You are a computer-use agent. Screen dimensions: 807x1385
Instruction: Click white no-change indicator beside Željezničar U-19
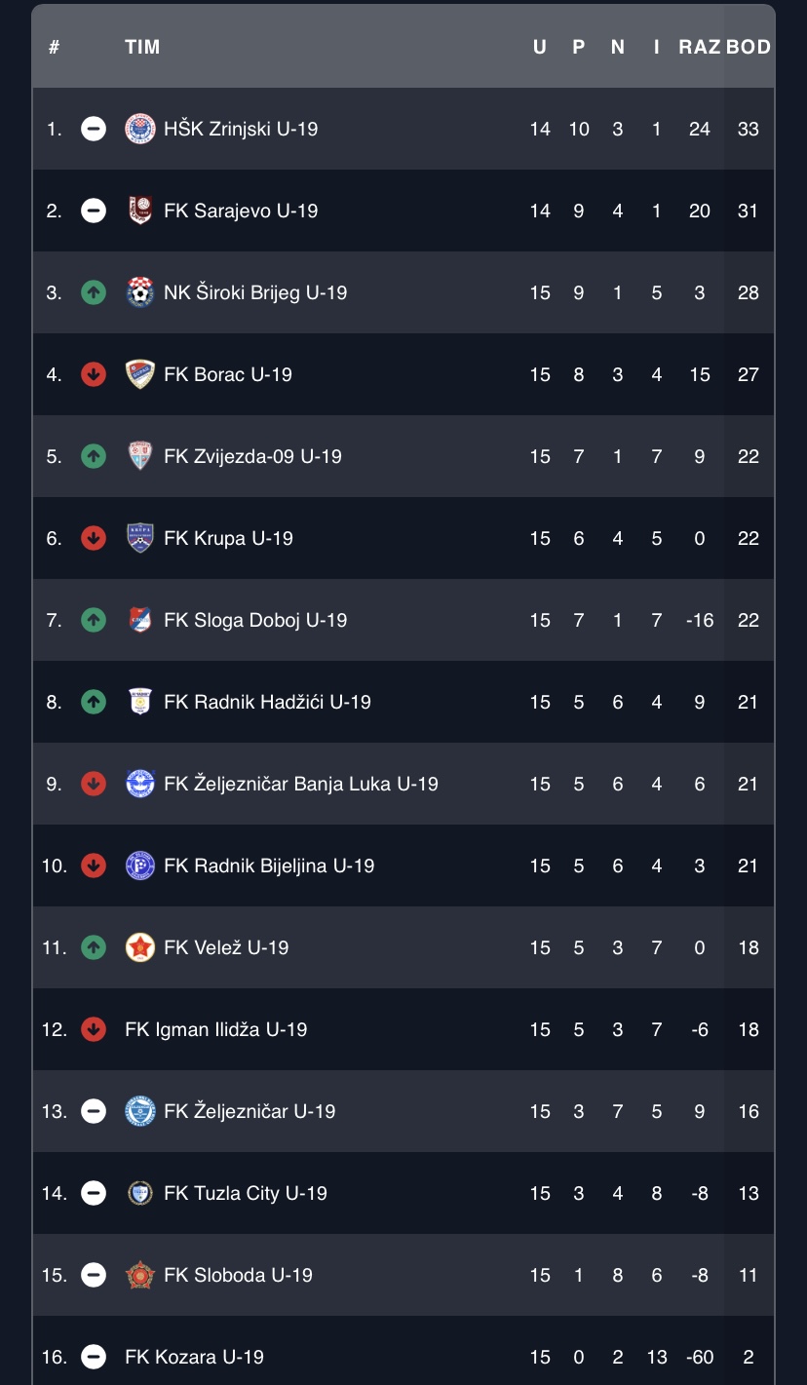click(x=94, y=1111)
